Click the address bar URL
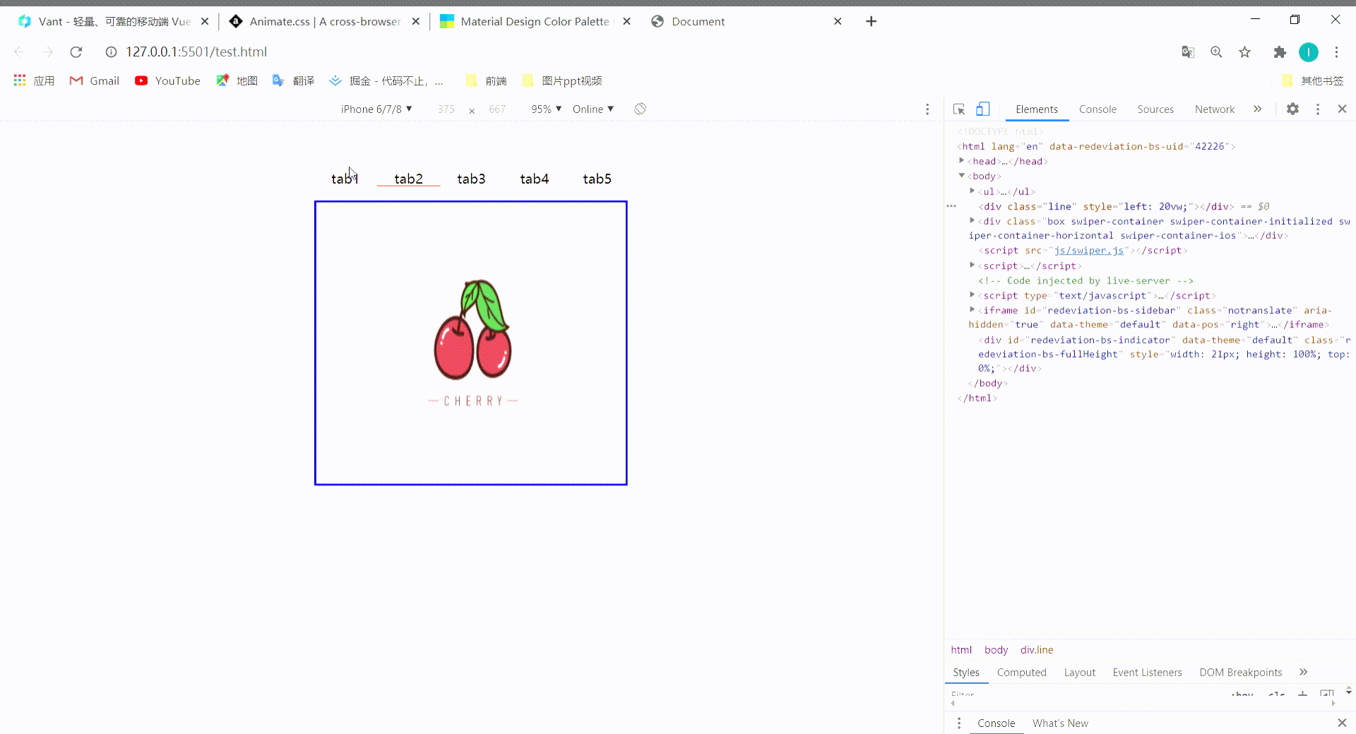Viewport: 1356px width, 734px height. pyautogui.click(x=196, y=52)
